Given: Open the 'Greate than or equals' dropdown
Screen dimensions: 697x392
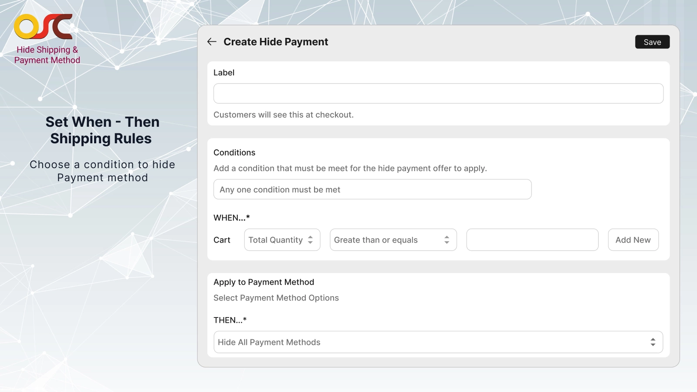Looking at the screenshot, I should coord(393,240).
